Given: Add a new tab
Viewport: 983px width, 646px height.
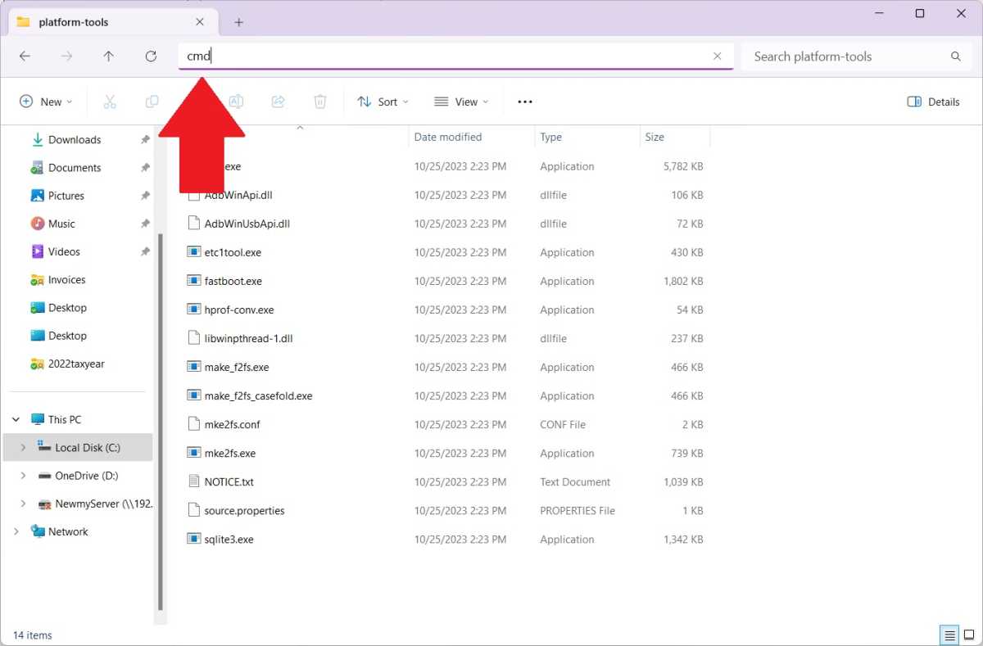Looking at the screenshot, I should coord(238,22).
